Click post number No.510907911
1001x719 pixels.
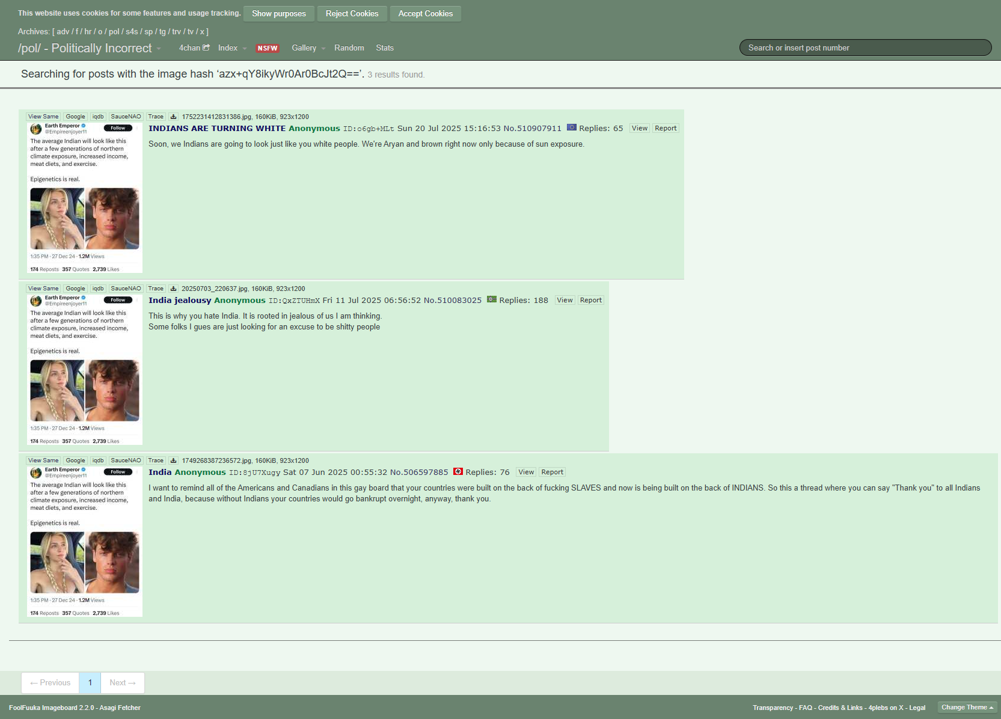coord(532,128)
